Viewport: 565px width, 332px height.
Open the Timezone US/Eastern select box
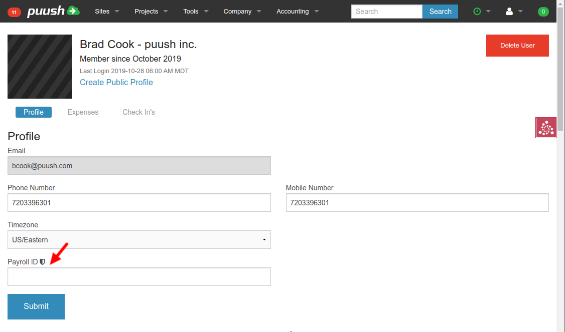(139, 240)
